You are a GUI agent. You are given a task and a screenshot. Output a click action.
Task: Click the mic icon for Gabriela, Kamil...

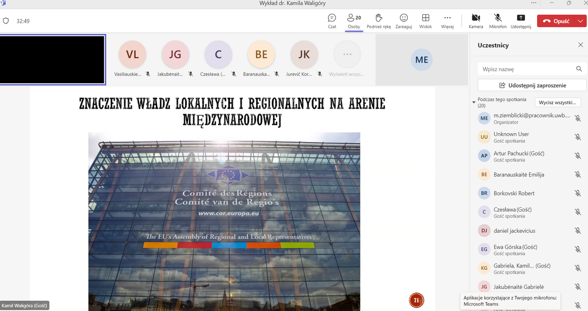click(578, 268)
